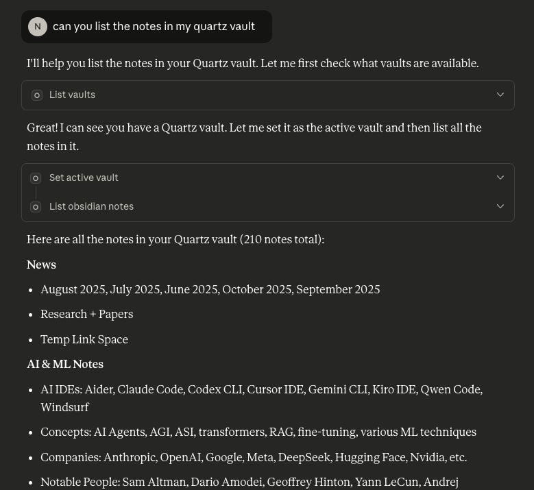534x490 pixels.
Task: Open the List obsidian notes step label
Action: pyautogui.click(x=91, y=206)
